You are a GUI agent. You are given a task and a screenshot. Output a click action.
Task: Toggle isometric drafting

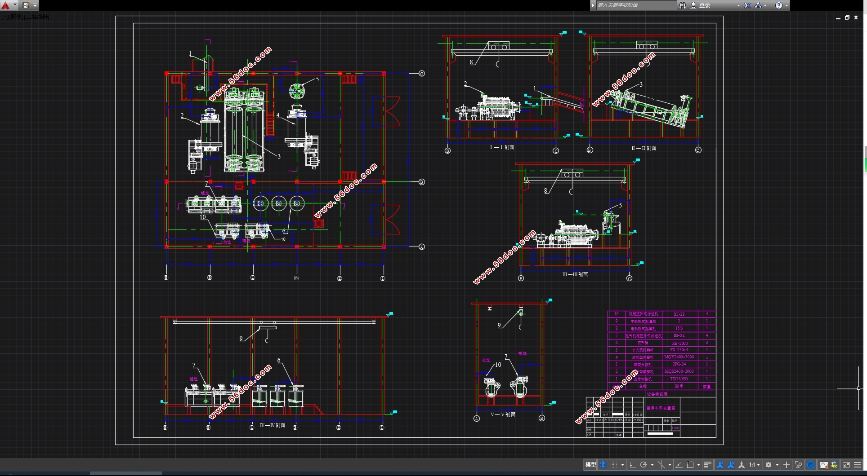661,465
